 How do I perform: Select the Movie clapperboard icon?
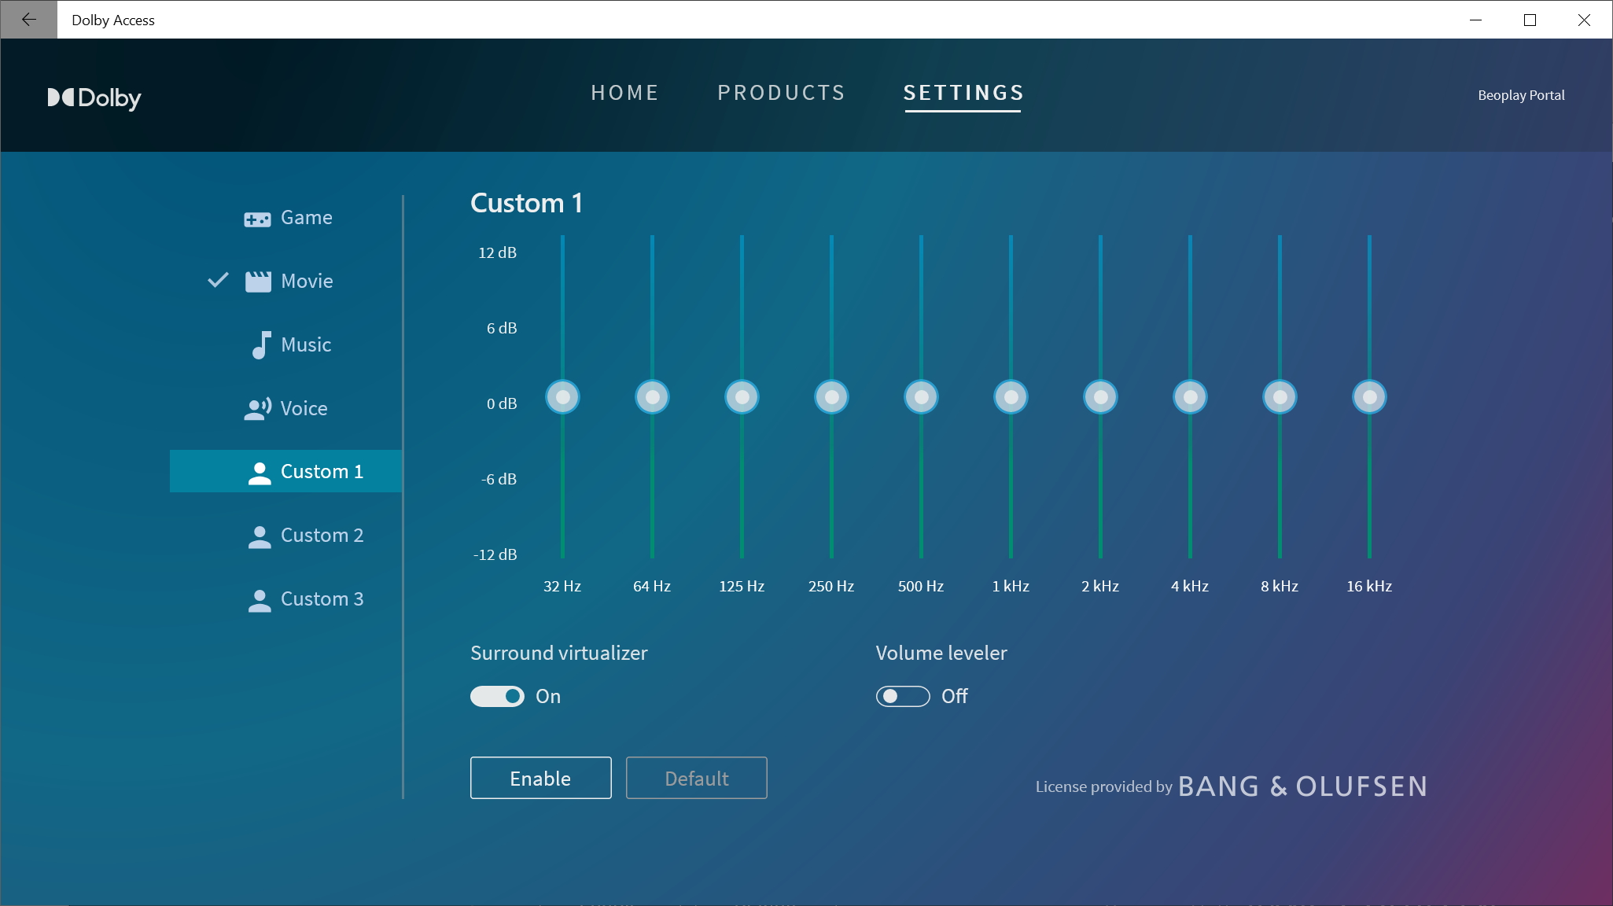pyautogui.click(x=258, y=282)
